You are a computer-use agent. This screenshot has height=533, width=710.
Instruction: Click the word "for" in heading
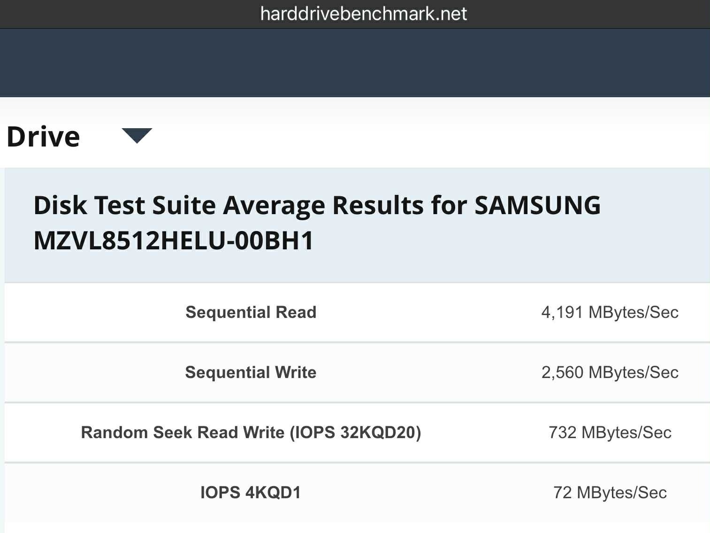(449, 205)
